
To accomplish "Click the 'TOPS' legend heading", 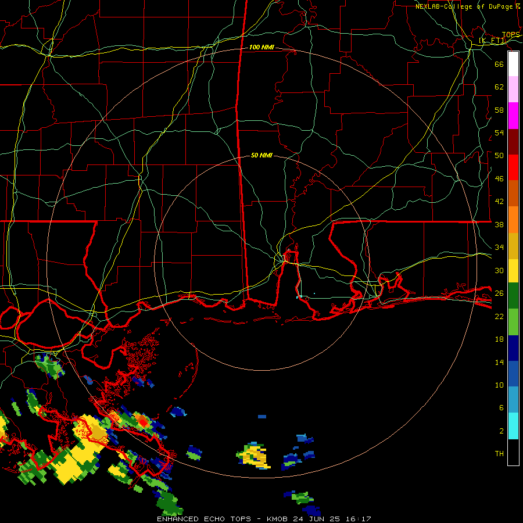I will [x=511, y=35].
